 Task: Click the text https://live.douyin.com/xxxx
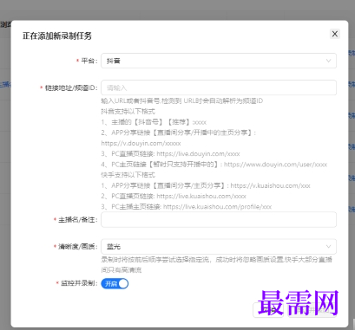tap(198, 154)
